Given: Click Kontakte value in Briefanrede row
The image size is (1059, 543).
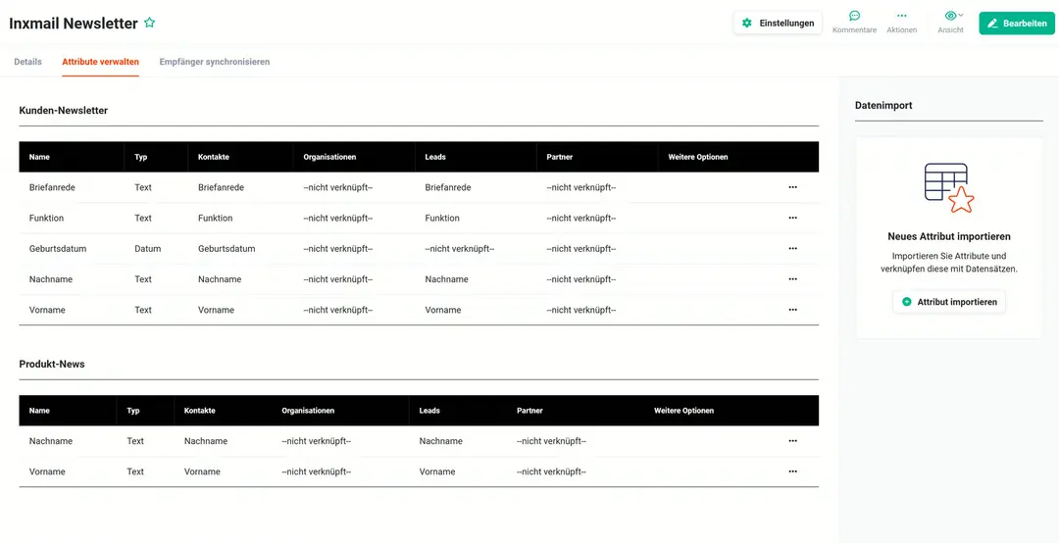Looking at the screenshot, I should click(x=221, y=187).
